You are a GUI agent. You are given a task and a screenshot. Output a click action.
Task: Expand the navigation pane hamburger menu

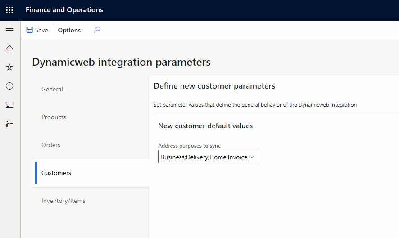(9, 30)
